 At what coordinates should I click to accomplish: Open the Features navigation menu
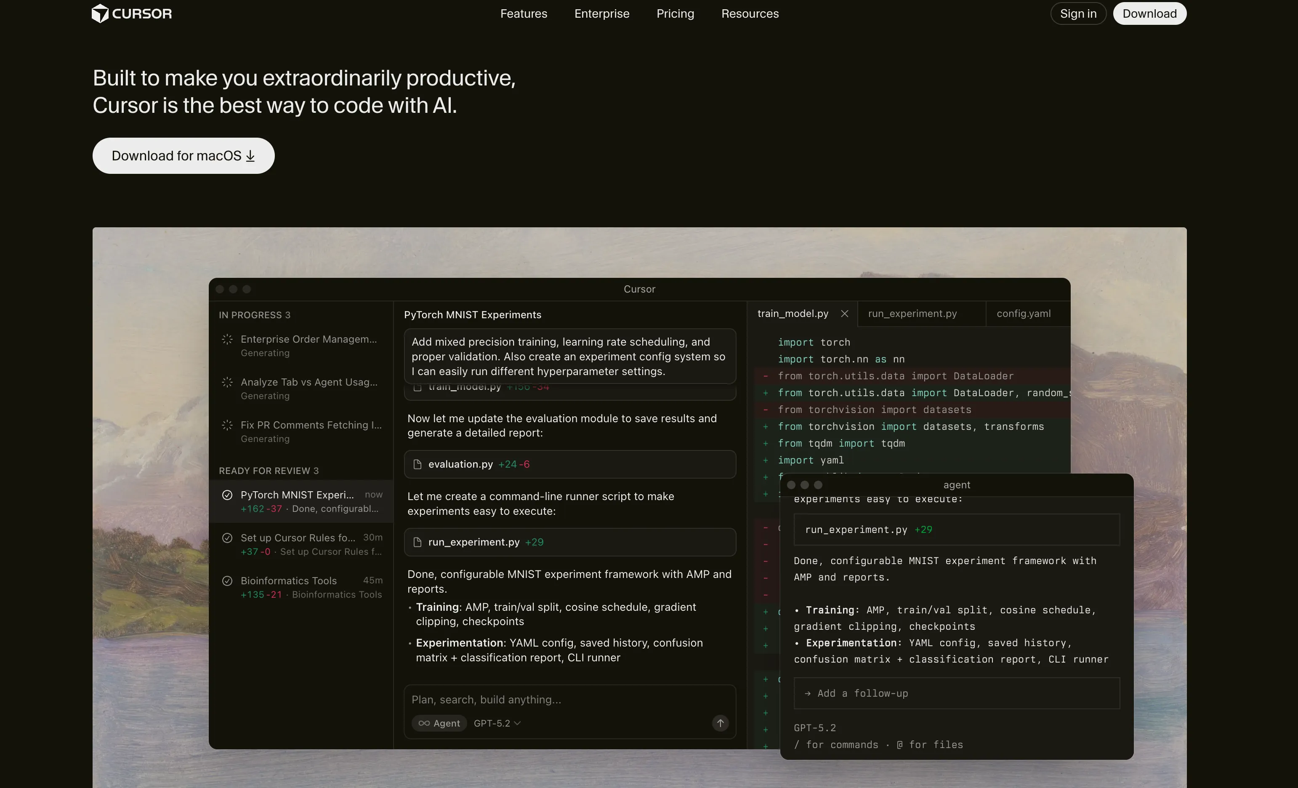tap(524, 14)
